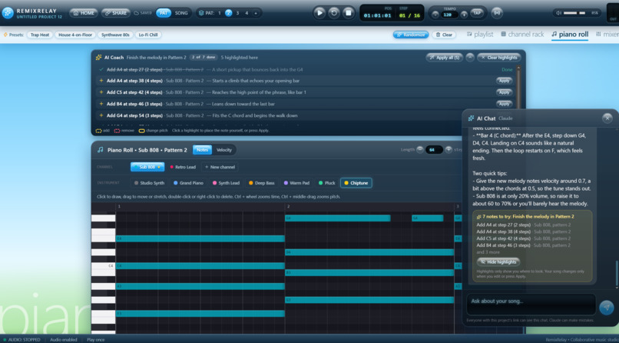Tap tempo with TAP button
Image resolution: width=619 pixels, height=343 pixels.
477,13
